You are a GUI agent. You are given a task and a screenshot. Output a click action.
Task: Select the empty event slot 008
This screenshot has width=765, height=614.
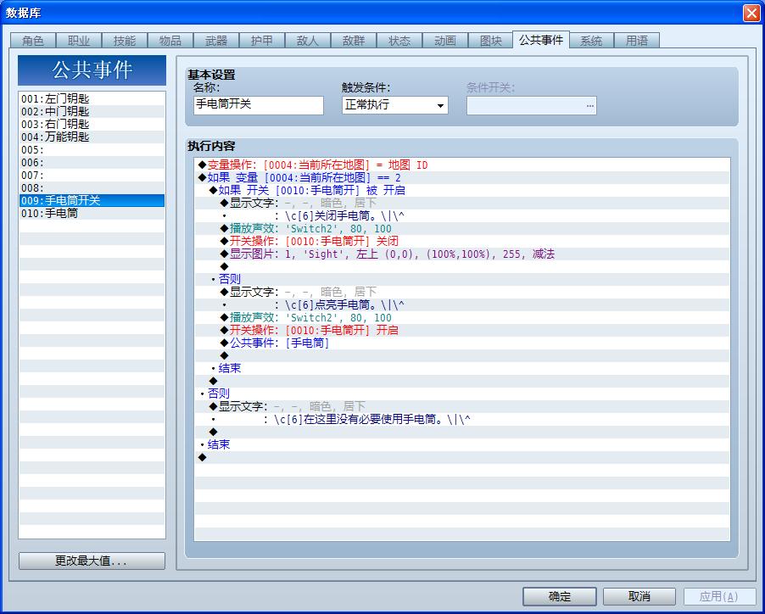[x=92, y=187]
